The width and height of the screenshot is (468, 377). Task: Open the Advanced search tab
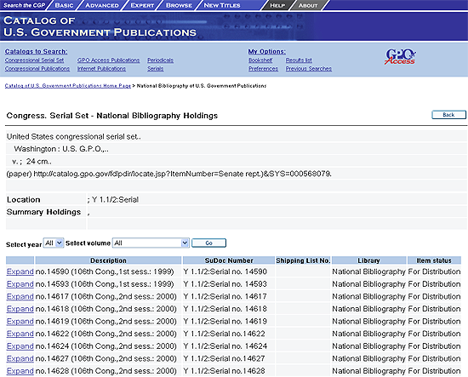pos(102,5)
